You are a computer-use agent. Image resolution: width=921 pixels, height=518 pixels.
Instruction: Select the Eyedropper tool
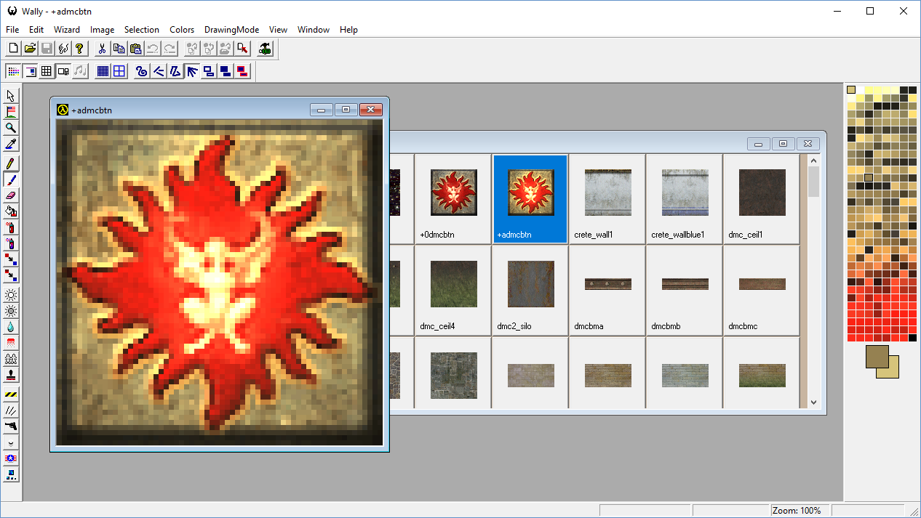(11, 144)
